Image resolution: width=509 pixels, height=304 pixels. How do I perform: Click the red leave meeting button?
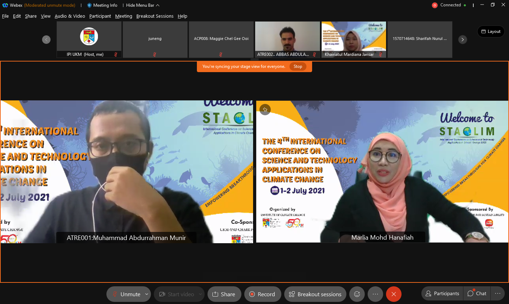pyautogui.click(x=393, y=294)
